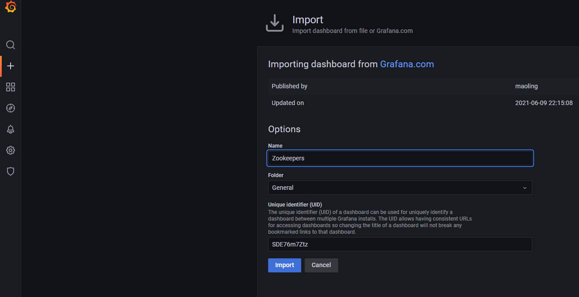Click the chevron arrow in Folder selector
This screenshot has height=297, width=579.
524,188
